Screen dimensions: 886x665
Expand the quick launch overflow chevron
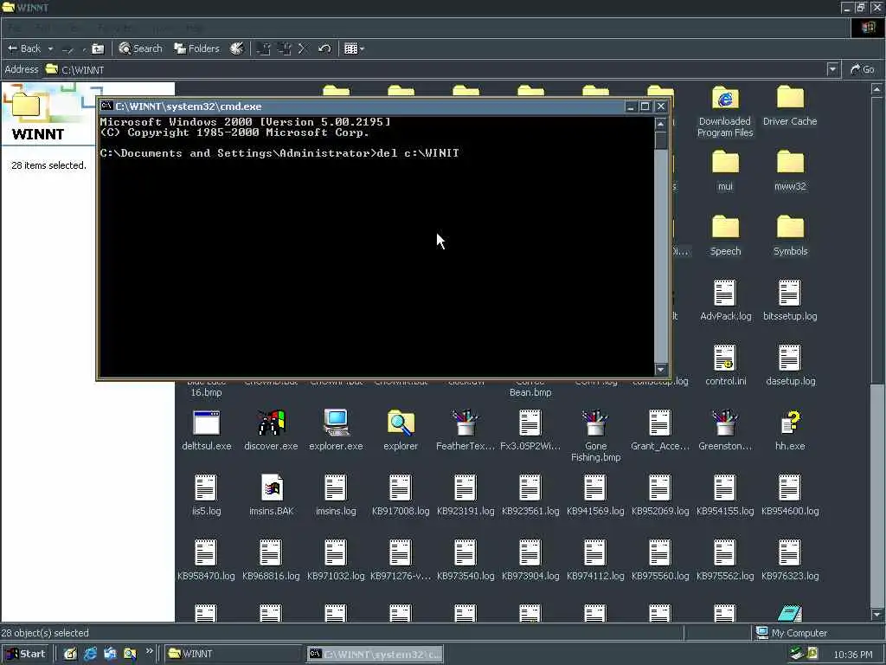click(149, 651)
